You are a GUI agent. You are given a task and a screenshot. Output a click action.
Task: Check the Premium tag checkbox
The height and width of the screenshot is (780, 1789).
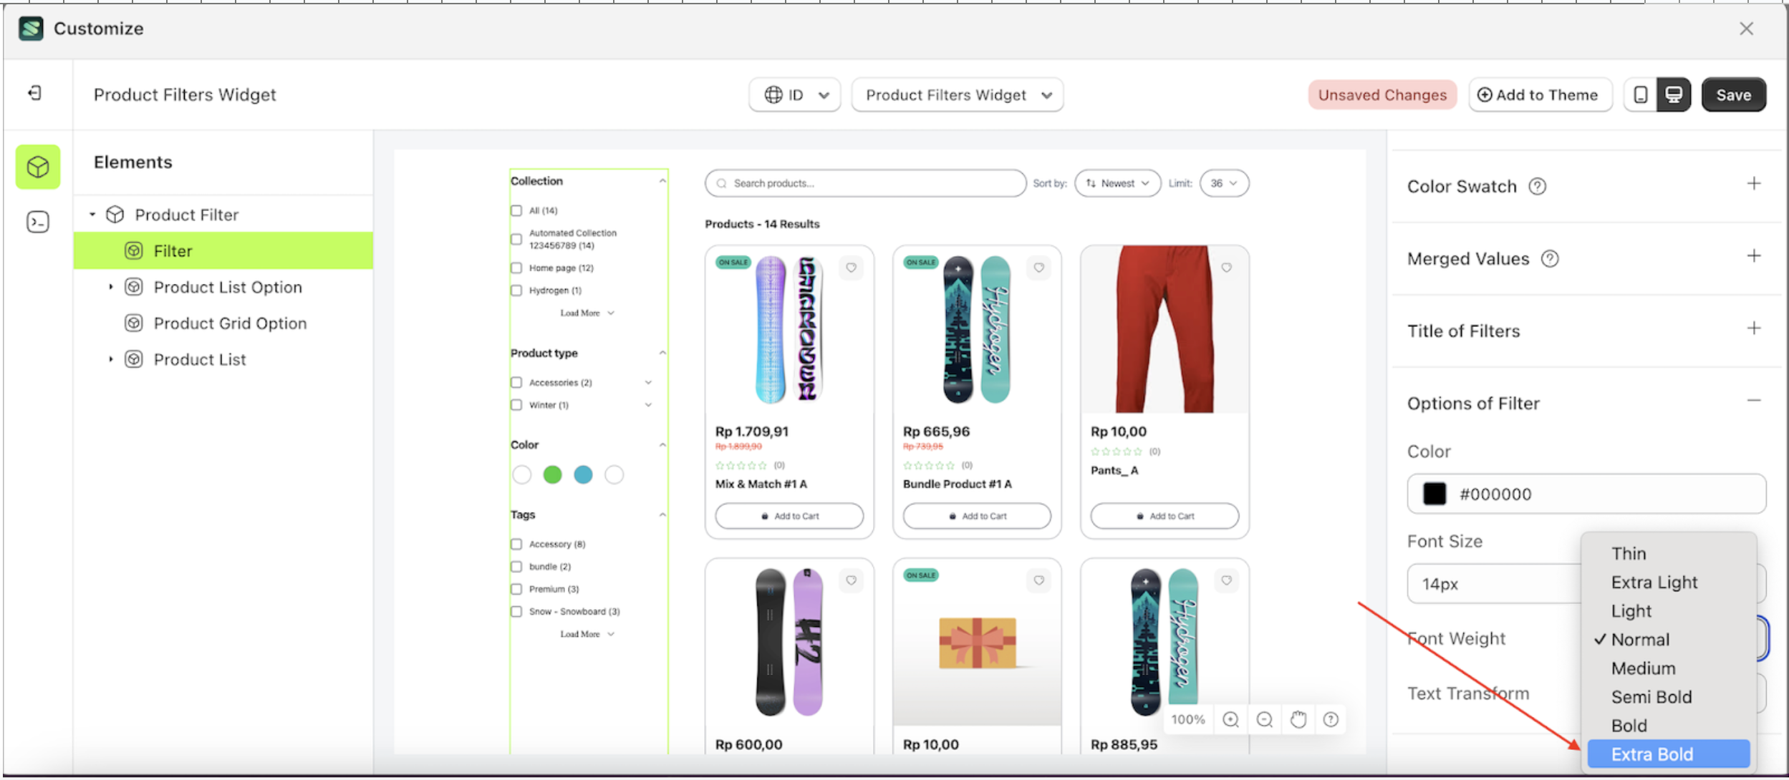516,589
